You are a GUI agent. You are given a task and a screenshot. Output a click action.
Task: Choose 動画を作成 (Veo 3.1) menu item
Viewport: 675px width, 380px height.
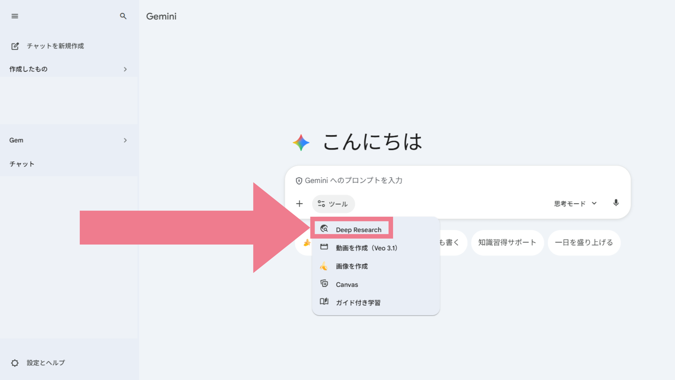click(x=366, y=248)
